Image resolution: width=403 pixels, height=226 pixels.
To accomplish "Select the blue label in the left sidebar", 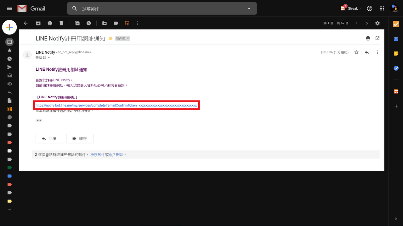I will tap(9, 176).
